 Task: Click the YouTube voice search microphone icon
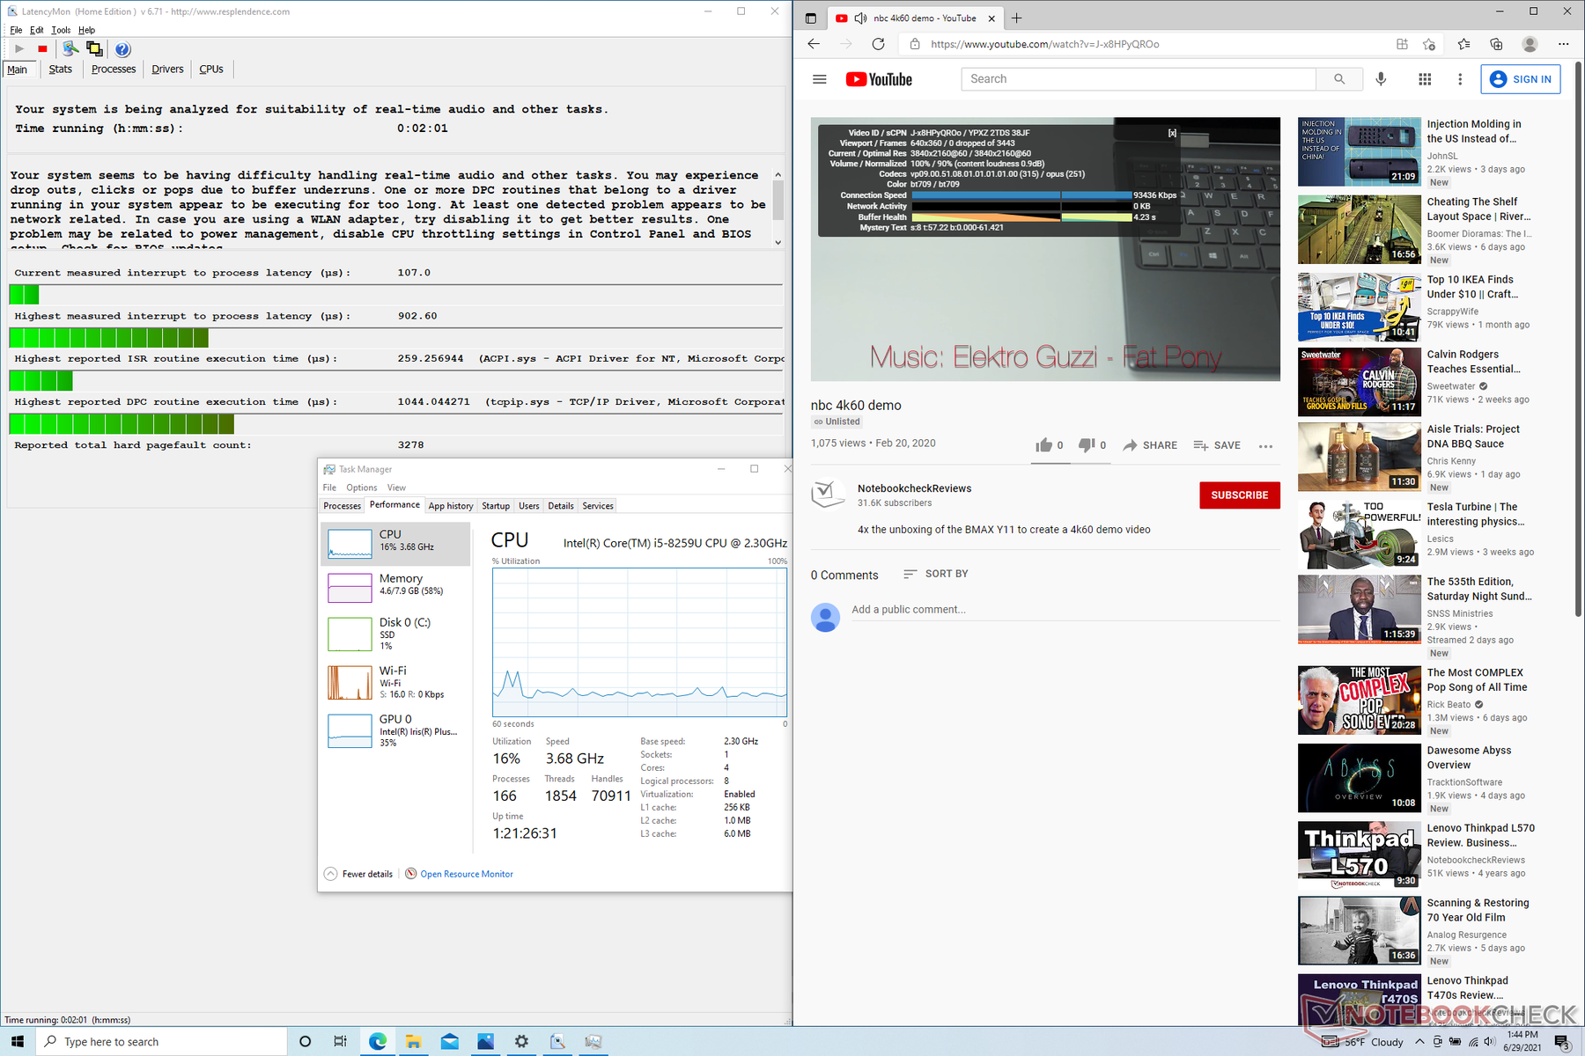click(1381, 79)
